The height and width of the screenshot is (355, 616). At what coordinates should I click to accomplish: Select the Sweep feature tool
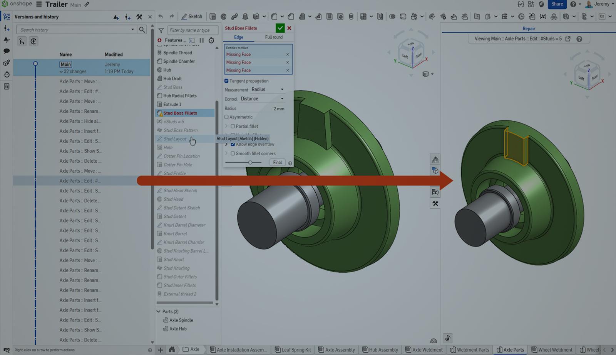tap(234, 17)
